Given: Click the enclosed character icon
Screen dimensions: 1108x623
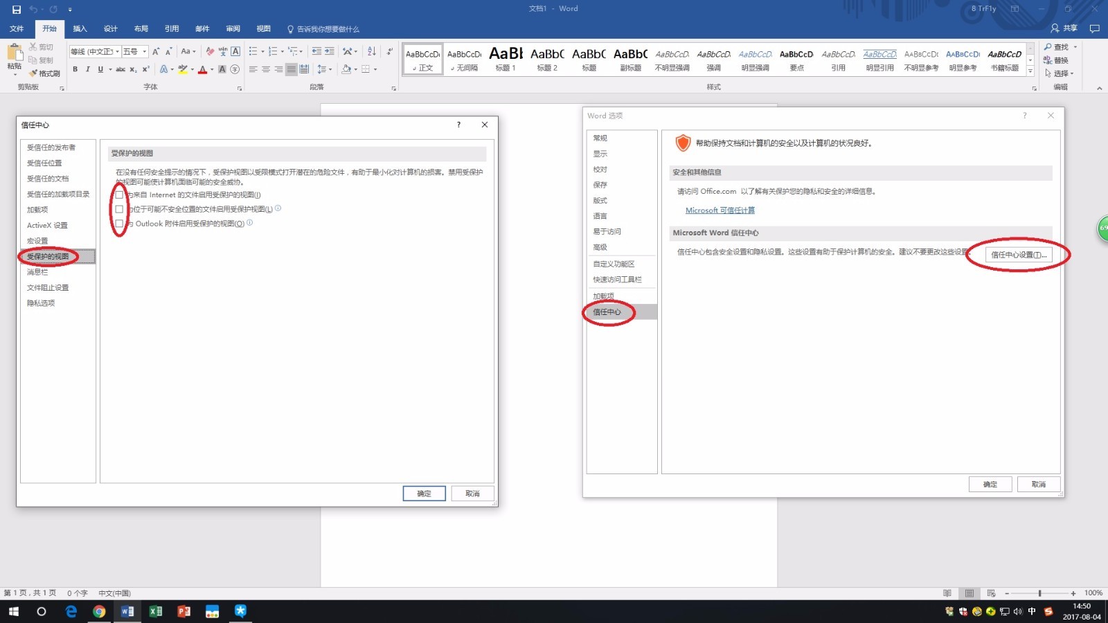Looking at the screenshot, I should (235, 69).
